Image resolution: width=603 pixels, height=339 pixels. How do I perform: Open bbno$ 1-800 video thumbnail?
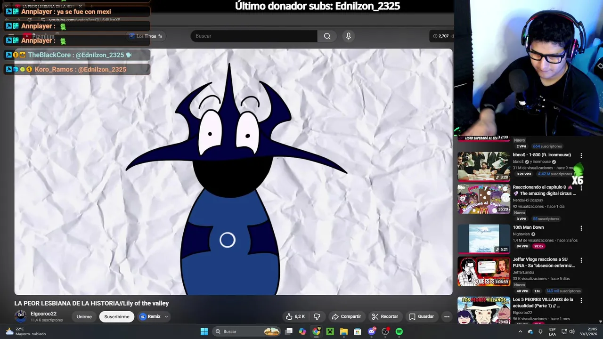(484, 166)
